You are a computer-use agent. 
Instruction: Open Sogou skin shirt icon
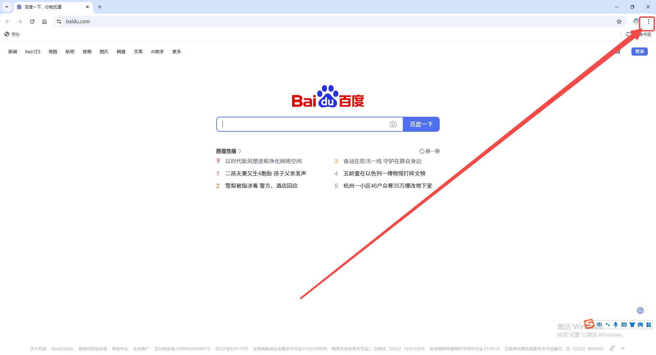pos(632,325)
